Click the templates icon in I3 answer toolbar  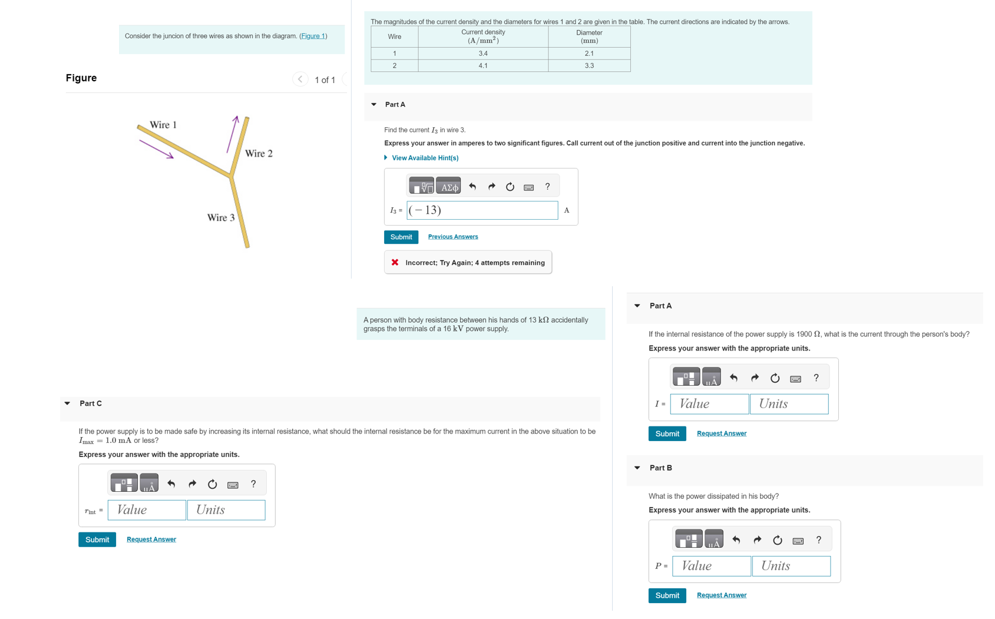[x=421, y=186]
